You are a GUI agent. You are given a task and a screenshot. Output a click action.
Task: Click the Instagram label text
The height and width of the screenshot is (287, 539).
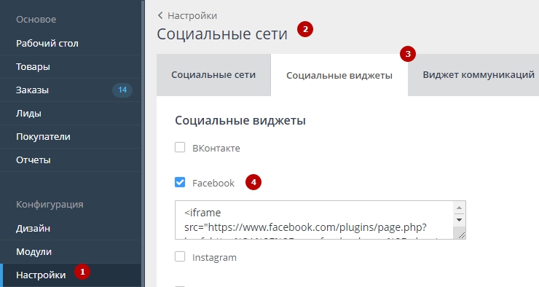[214, 258]
